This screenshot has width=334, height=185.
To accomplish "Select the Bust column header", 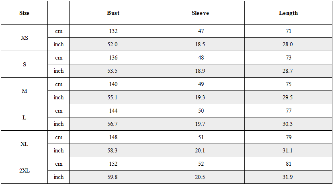I will pos(113,13).
